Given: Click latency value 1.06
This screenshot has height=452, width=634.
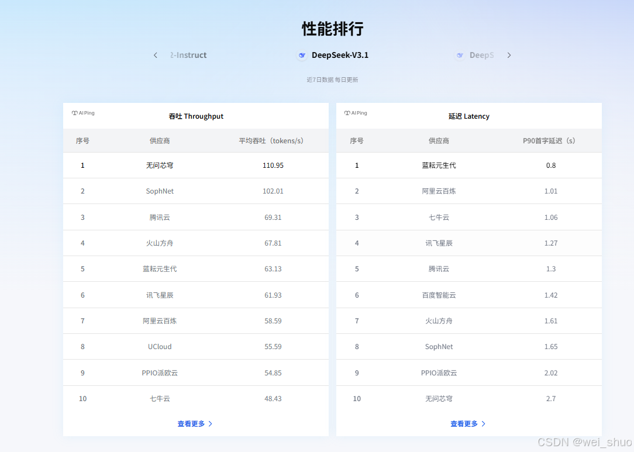Looking at the screenshot, I should 551,218.
